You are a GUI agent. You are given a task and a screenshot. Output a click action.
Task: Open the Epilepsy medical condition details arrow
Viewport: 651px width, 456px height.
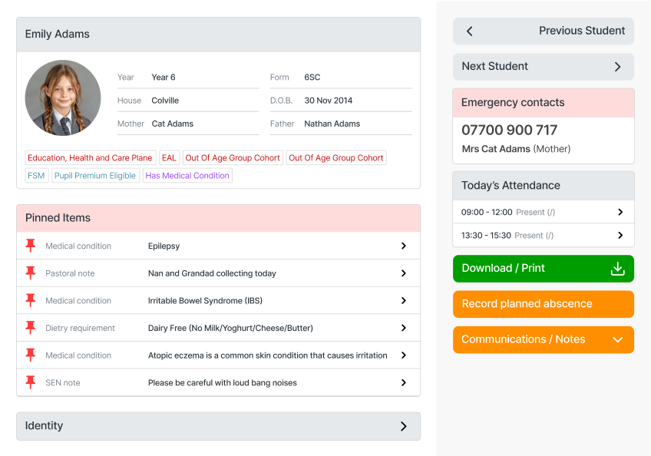(404, 246)
